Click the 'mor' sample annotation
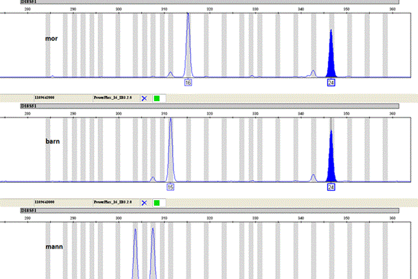The width and height of the screenshot is (418, 279). 51,38
